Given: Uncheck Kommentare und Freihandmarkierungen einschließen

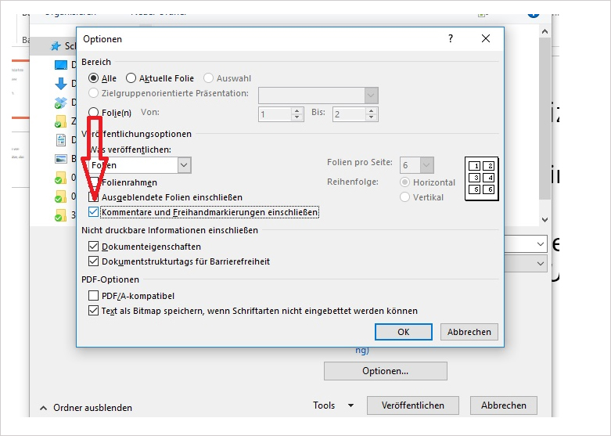Looking at the screenshot, I should pyautogui.click(x=94, y=212).
